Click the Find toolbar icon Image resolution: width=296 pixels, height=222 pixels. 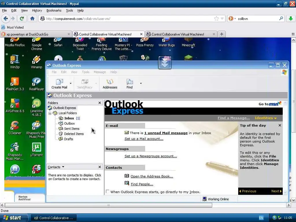pyautogui.click(x=129, y=84)
